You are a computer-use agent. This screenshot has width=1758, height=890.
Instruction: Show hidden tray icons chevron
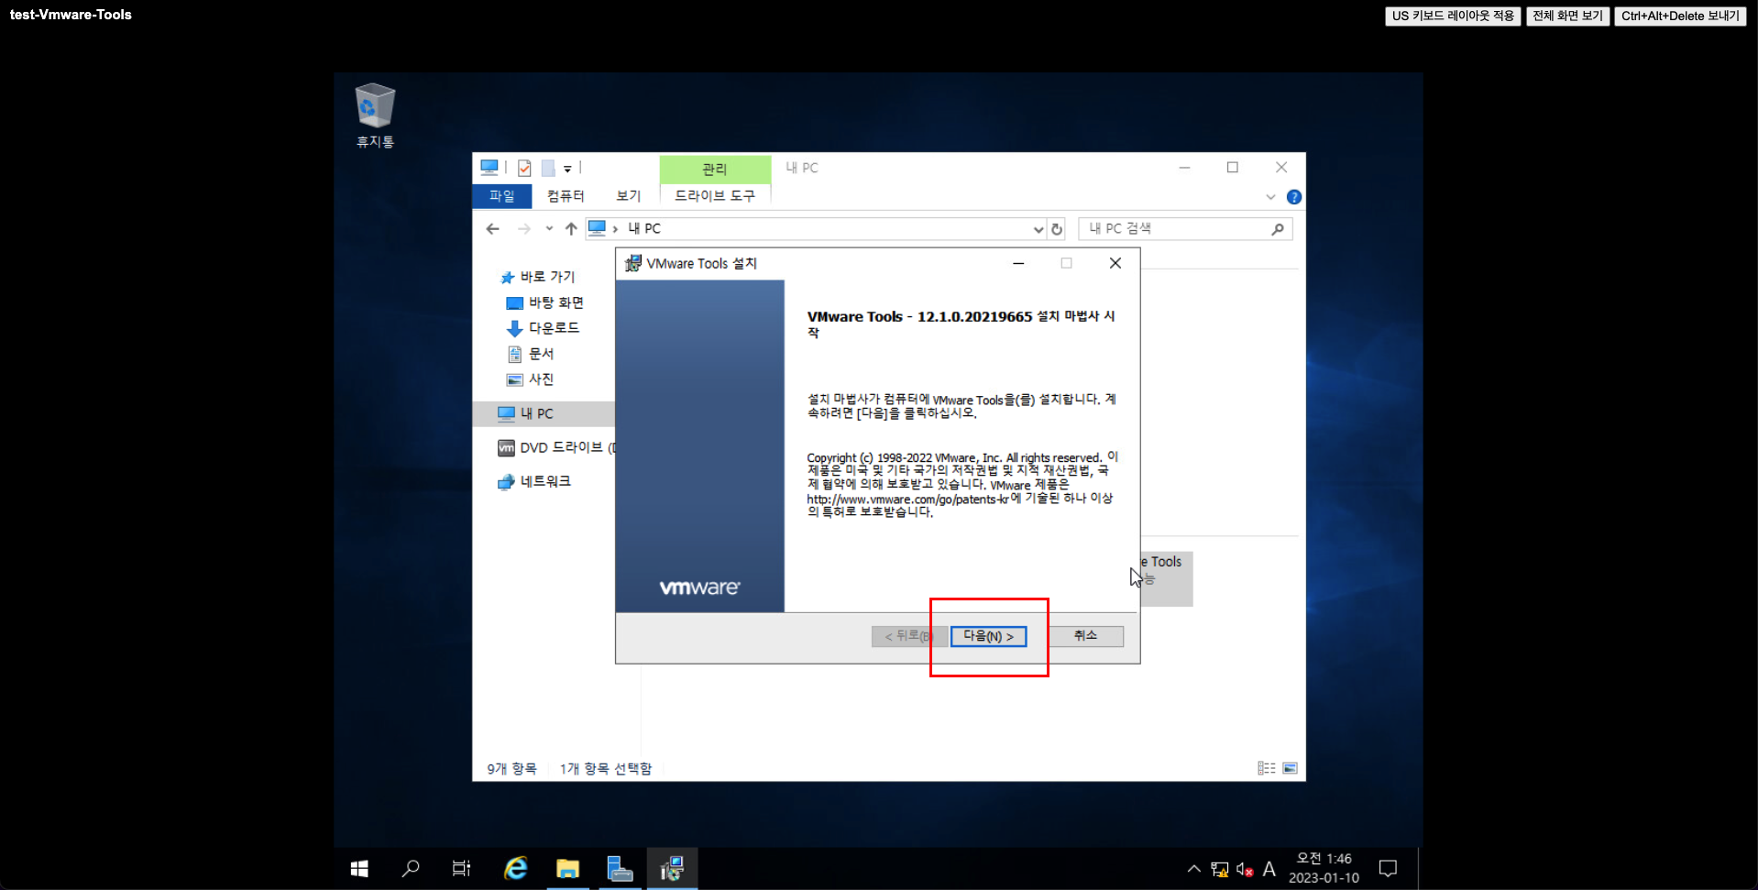point(1193,869)
